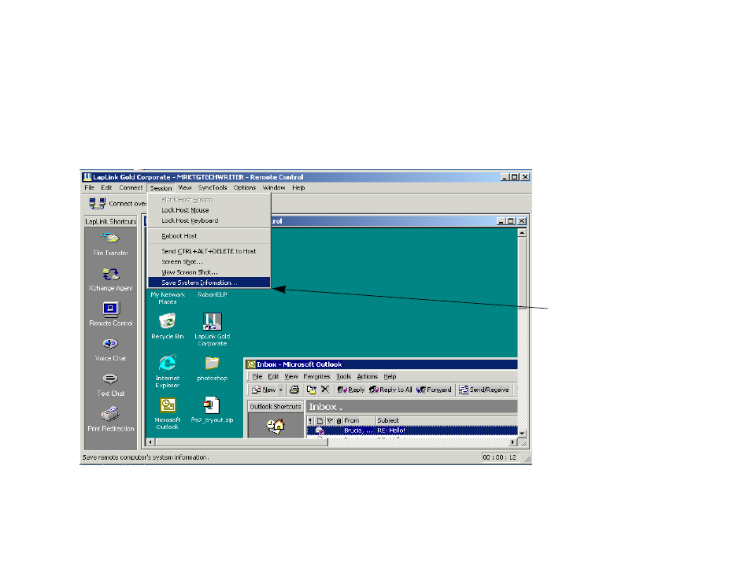Choose Save System Information from Session menu
751x584 pixels.
pos(209,283)
